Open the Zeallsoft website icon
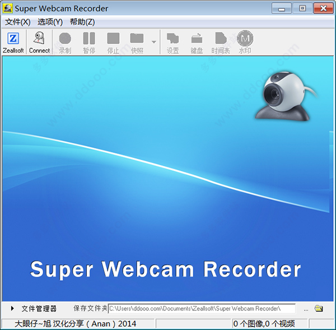336x330 pixels. [x=13, y=43]
